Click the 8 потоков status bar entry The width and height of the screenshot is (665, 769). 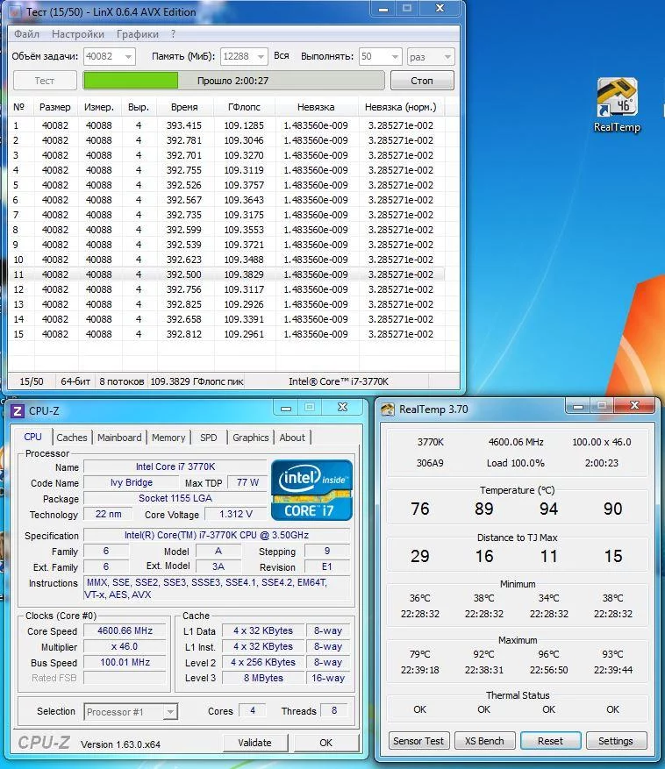[122, 381]
